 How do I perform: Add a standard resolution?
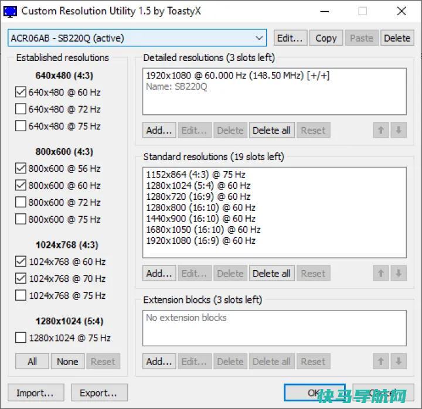(x=159, y=274)
